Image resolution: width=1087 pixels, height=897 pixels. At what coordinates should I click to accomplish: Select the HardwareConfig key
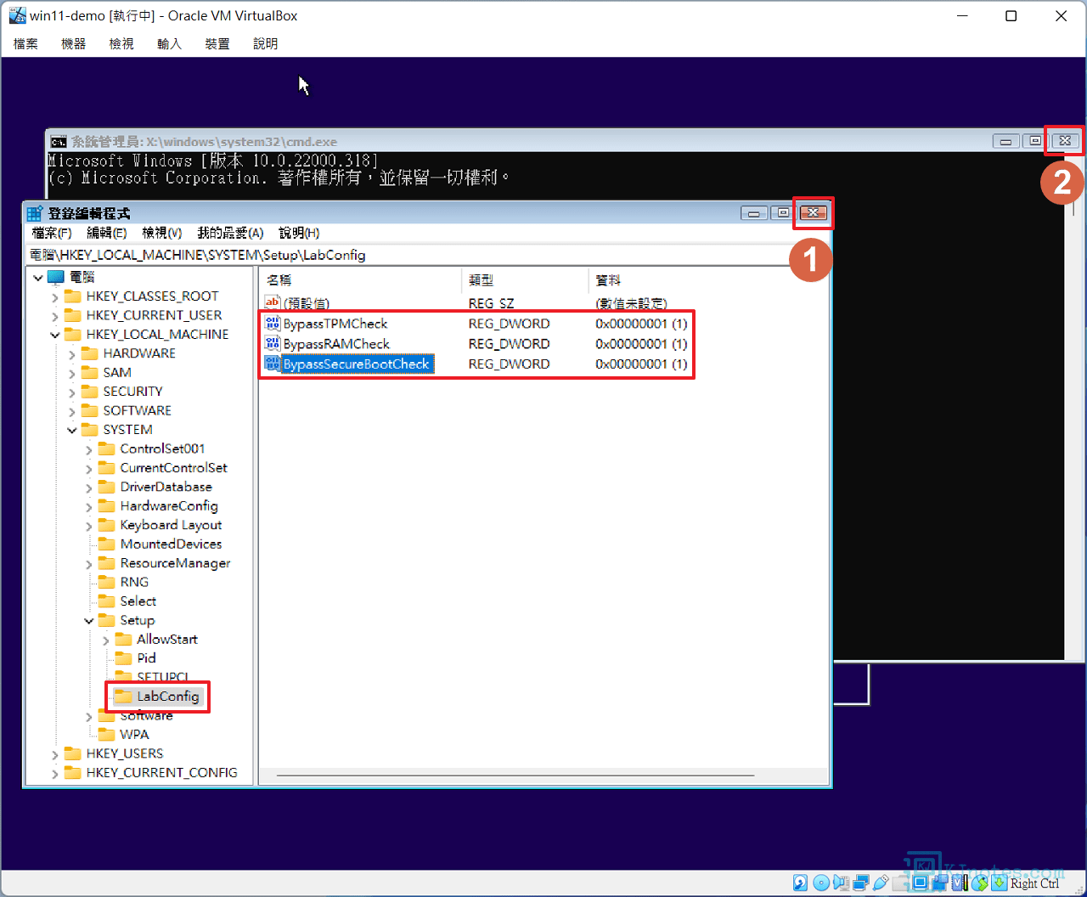(168, 505)
